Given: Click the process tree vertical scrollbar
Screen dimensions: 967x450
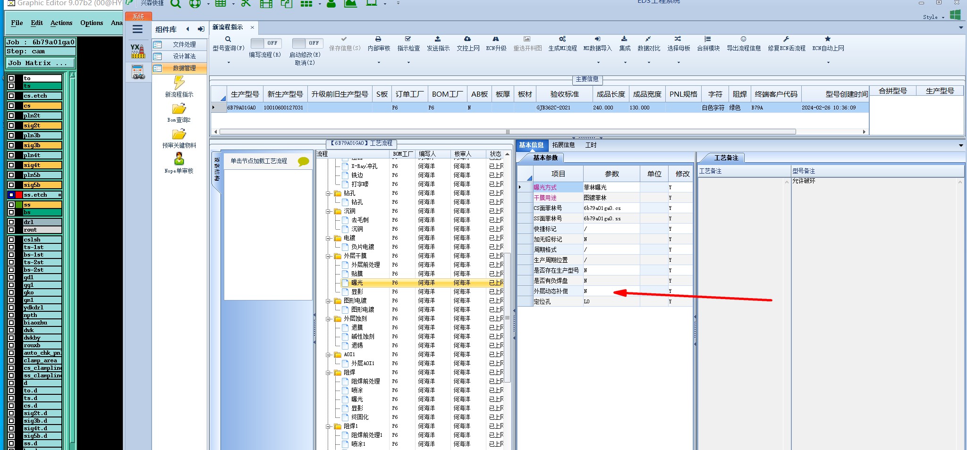Looking at the screenshot, I should click(x=507, y=317).
